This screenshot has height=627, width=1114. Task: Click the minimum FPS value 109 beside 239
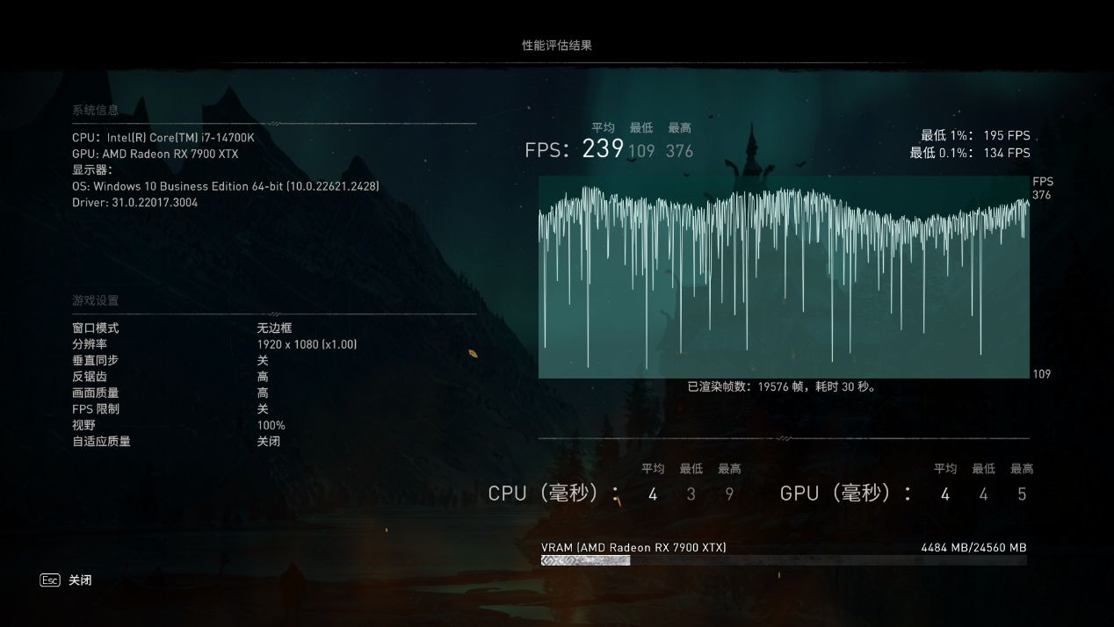(641, 151)
